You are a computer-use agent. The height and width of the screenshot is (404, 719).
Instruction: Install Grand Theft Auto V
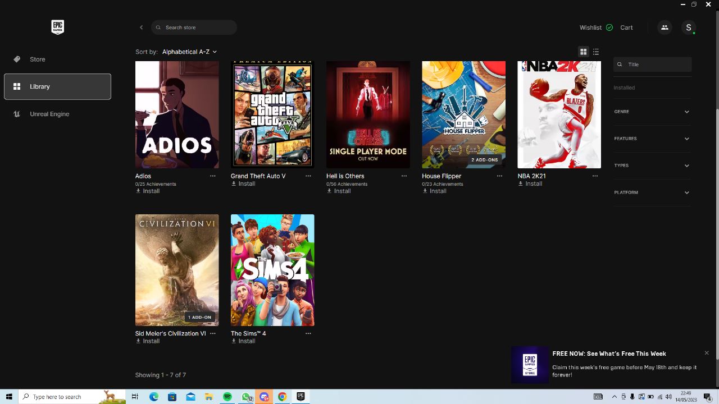[243, 184]
